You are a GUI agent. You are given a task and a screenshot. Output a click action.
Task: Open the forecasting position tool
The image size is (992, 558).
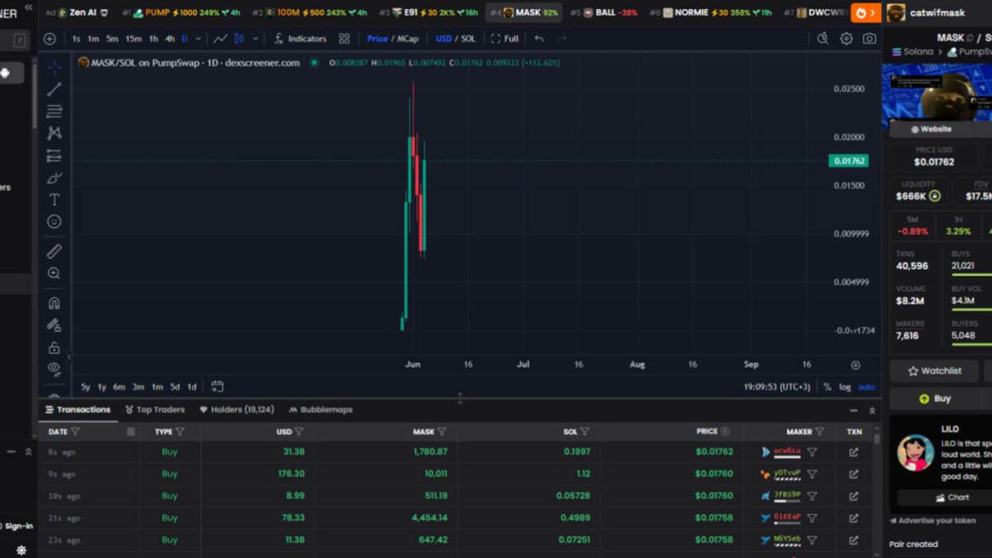click(x=54, y=156)
